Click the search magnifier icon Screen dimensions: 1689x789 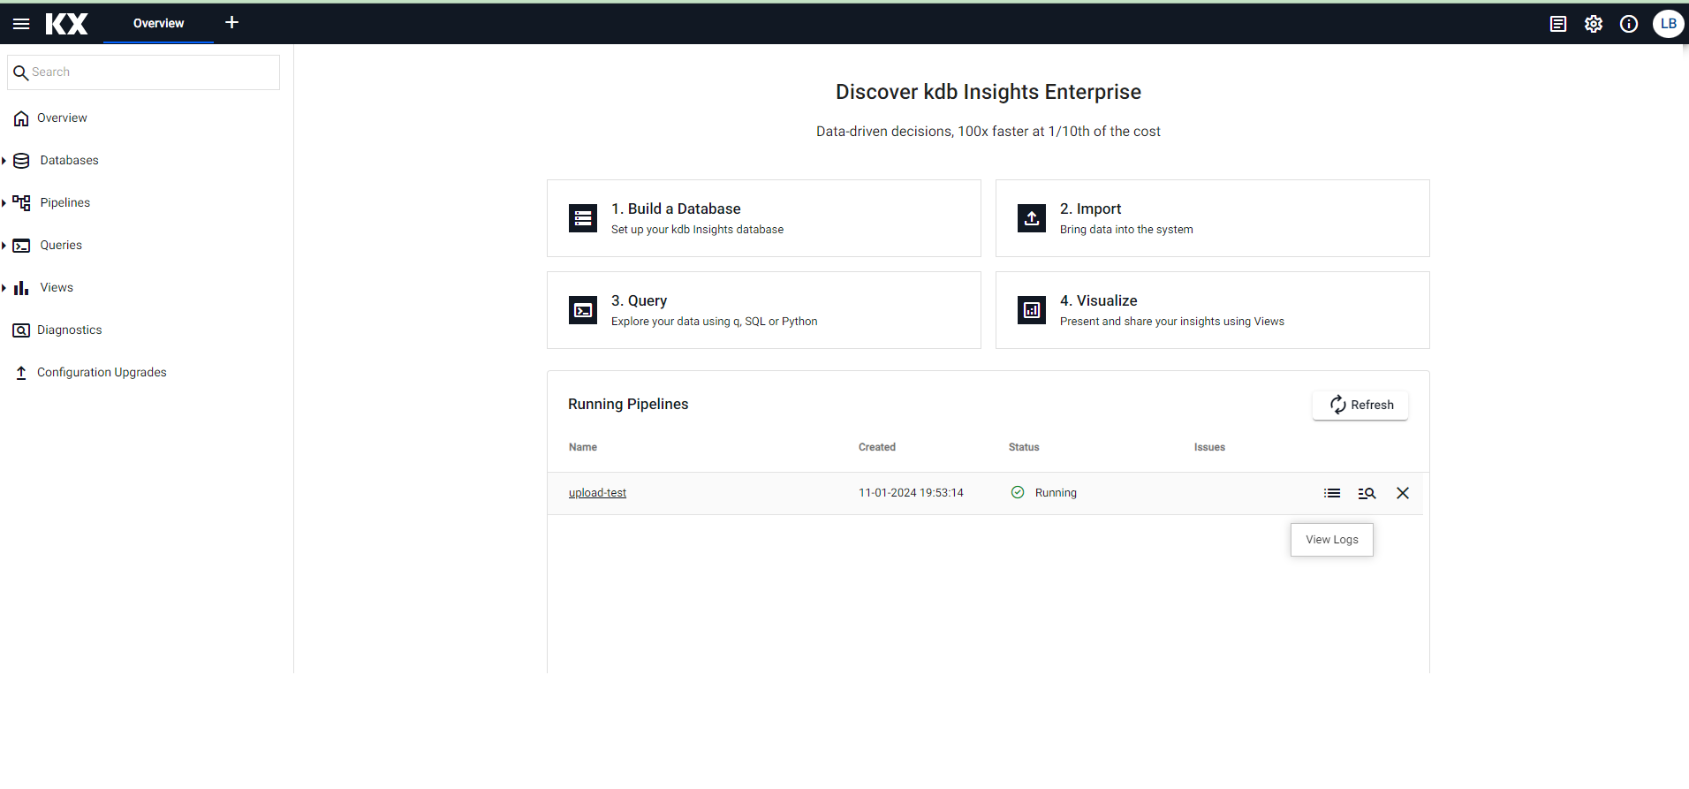(x=21, y=72)
